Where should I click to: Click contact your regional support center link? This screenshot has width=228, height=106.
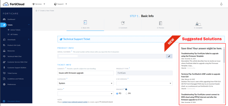(x=75, y=102)
